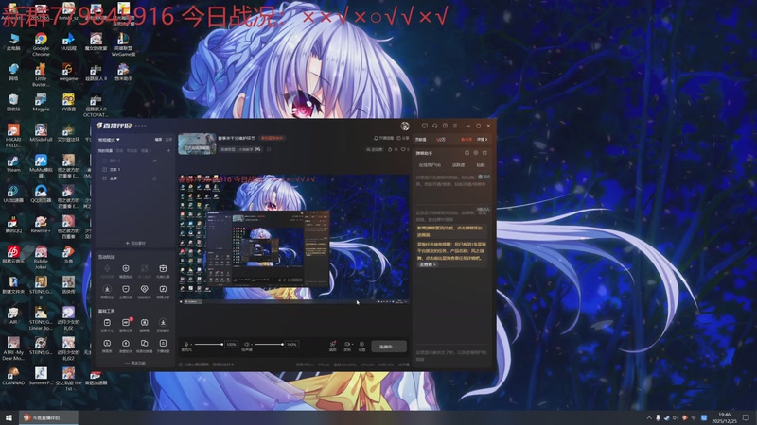Adjust the speaker volume slider
The height and width of the screenshot is (425, 757).
269,344
